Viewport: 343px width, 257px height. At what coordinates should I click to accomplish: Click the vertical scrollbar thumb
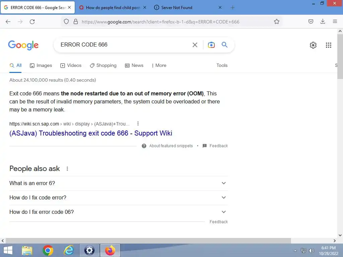tap(340, 56)
